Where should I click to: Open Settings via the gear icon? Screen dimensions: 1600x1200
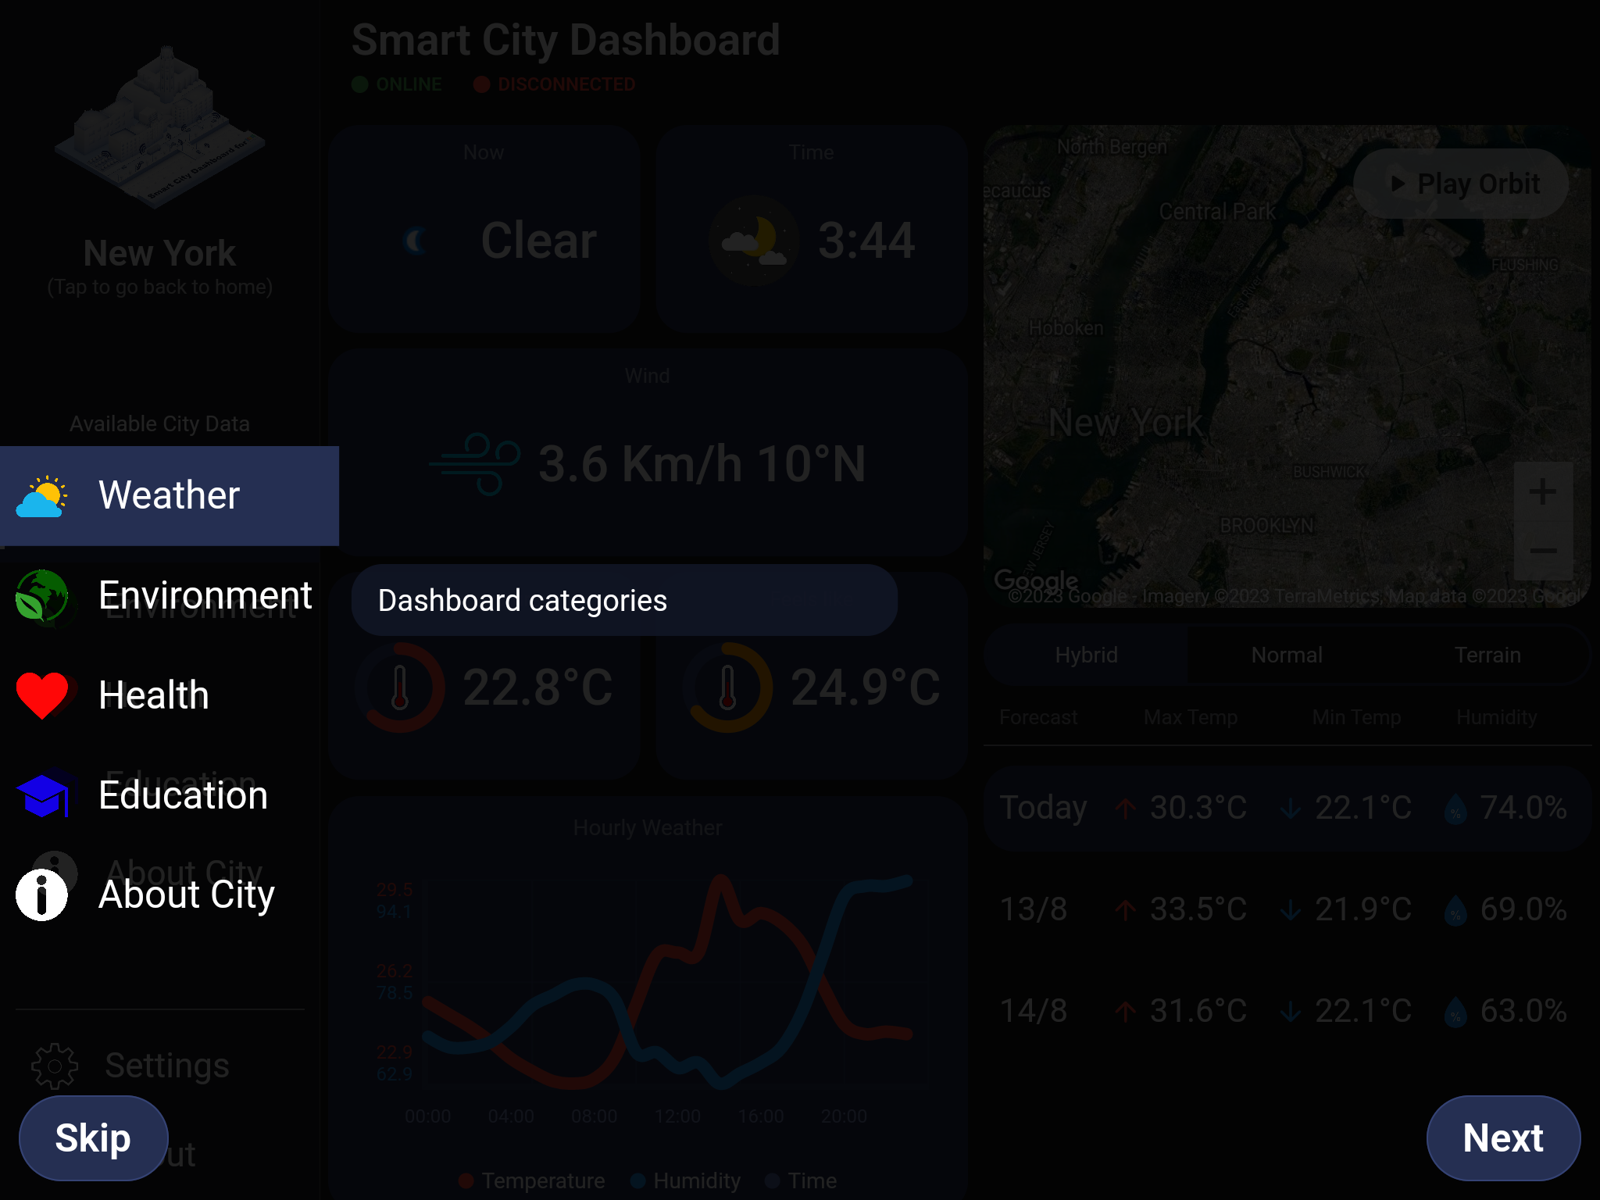tap(55, 1066)
